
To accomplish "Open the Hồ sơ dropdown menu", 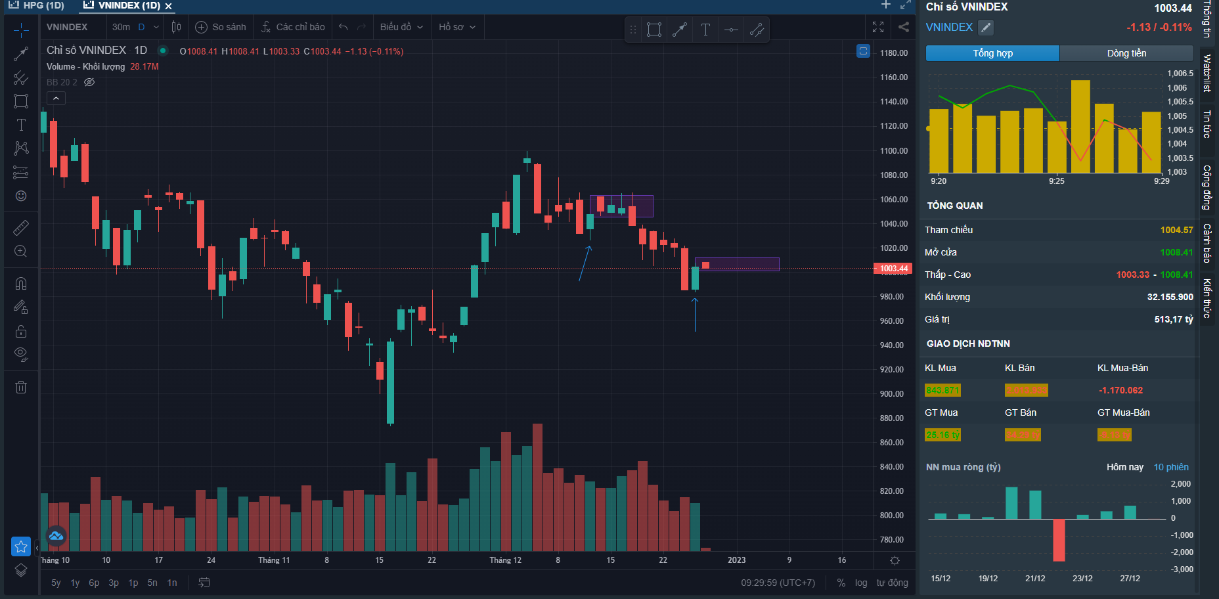I will coord(456,27).
